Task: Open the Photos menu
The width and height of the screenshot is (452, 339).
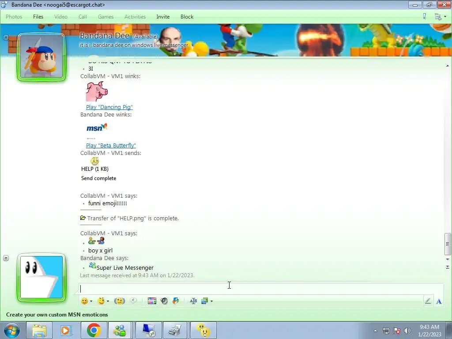Action: (14, 17)
